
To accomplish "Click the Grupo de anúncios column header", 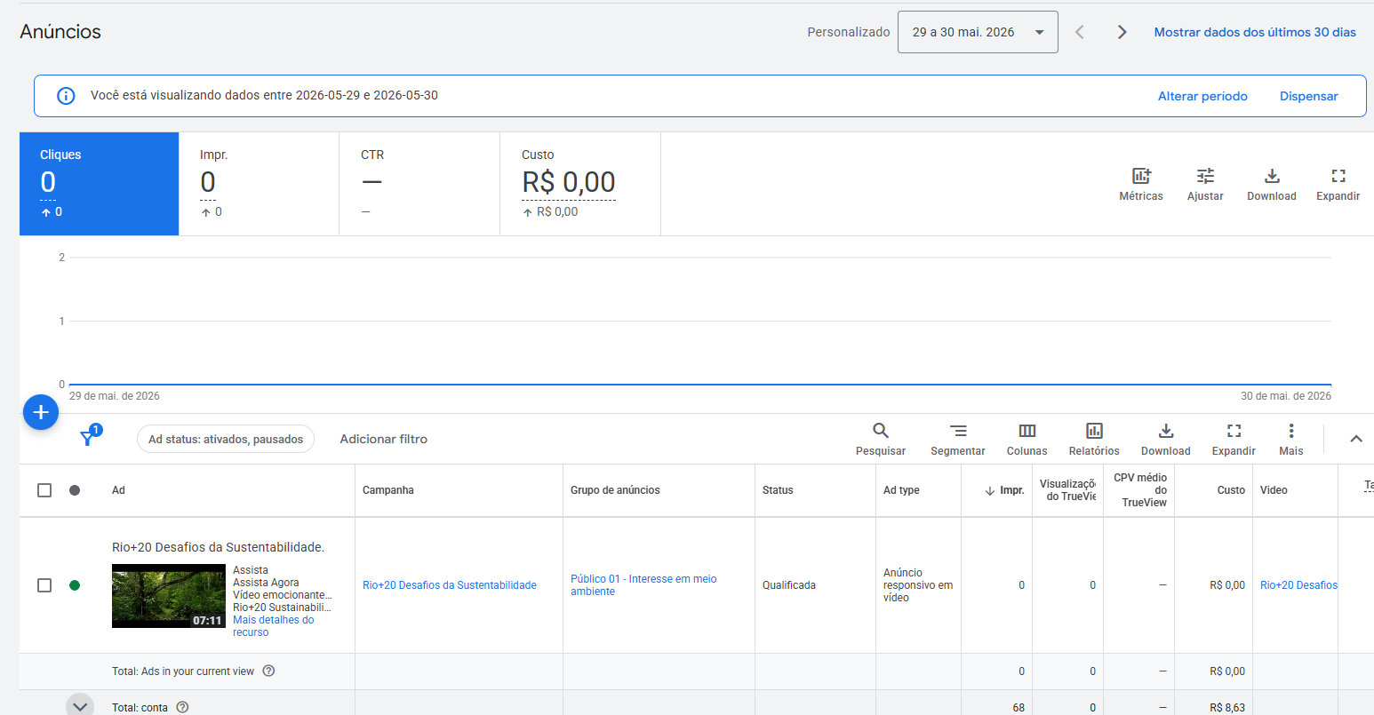I will click(615, 490).
